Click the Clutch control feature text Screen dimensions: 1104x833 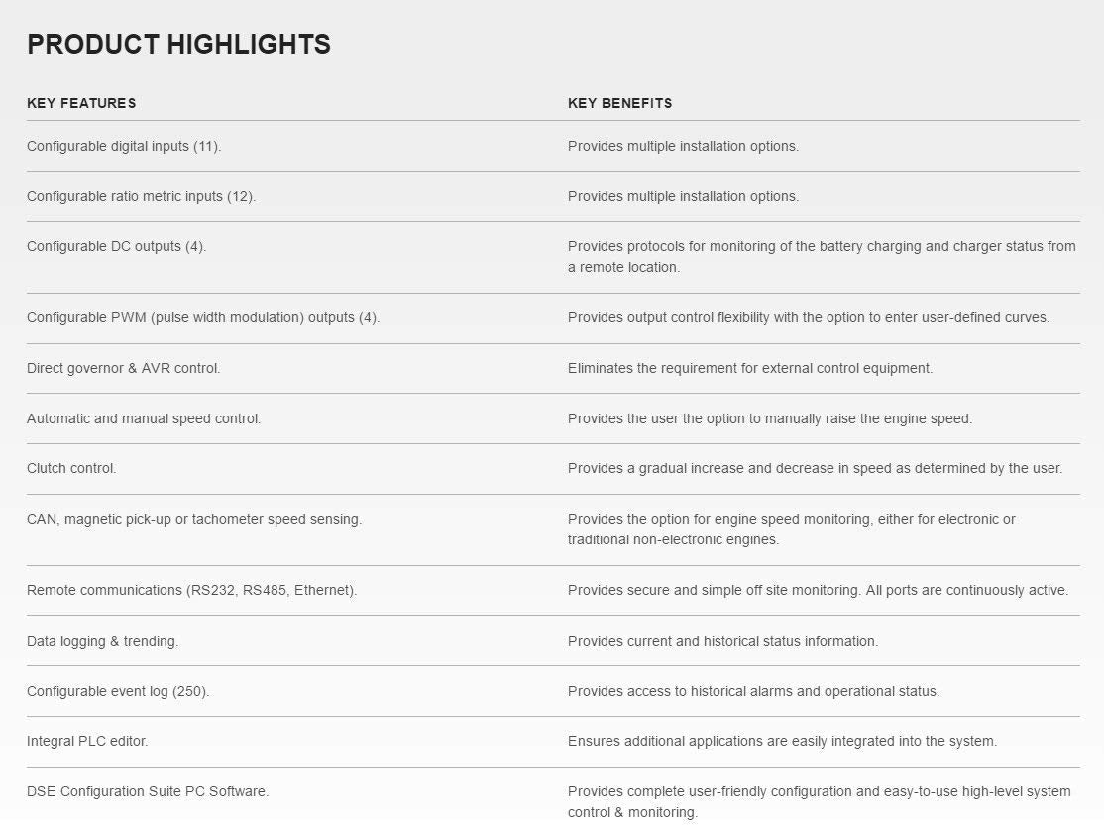(x=71, y=469)
